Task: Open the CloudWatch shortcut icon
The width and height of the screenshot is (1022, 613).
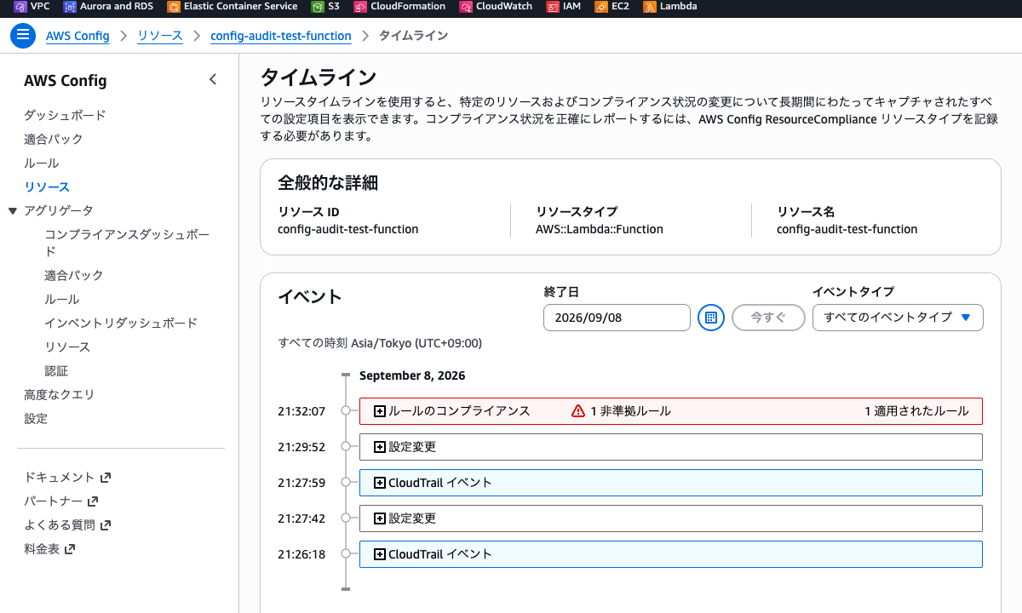Action: (x=465, y=7)
